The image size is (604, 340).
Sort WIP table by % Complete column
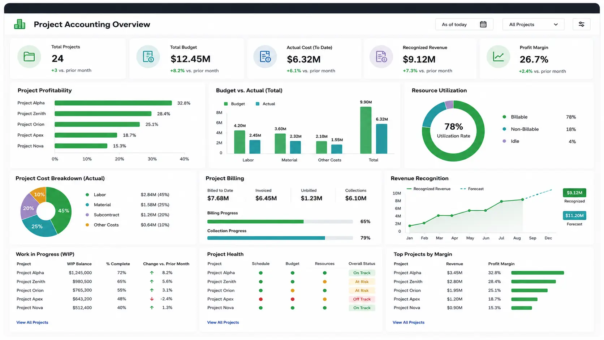(118, 264)
